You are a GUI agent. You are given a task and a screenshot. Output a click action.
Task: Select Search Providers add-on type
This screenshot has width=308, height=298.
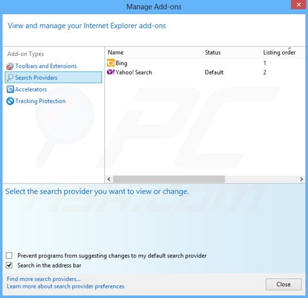[53, 78]
